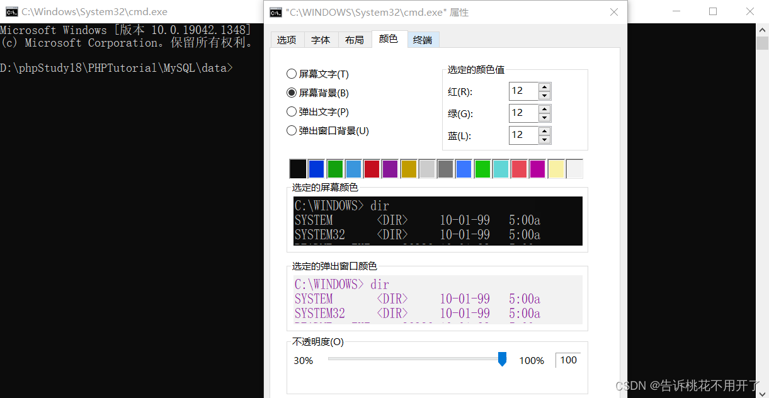Screen dimensions: 769x398
Task: Click the opacity slider thumb
Action: [x=502, y=359]
